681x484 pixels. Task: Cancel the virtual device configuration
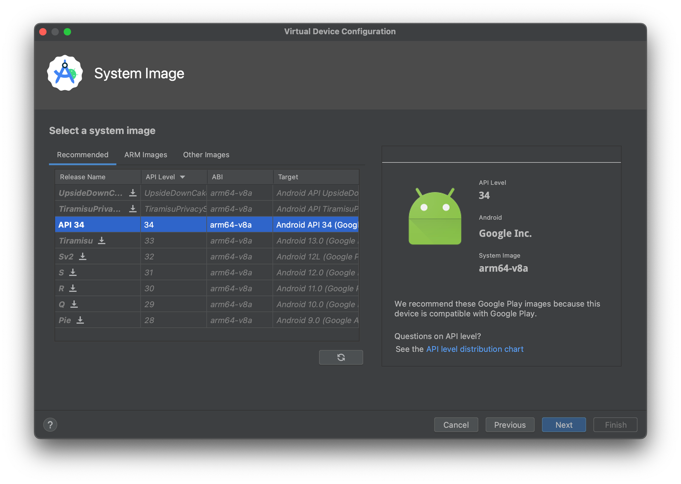coord(456,424)
